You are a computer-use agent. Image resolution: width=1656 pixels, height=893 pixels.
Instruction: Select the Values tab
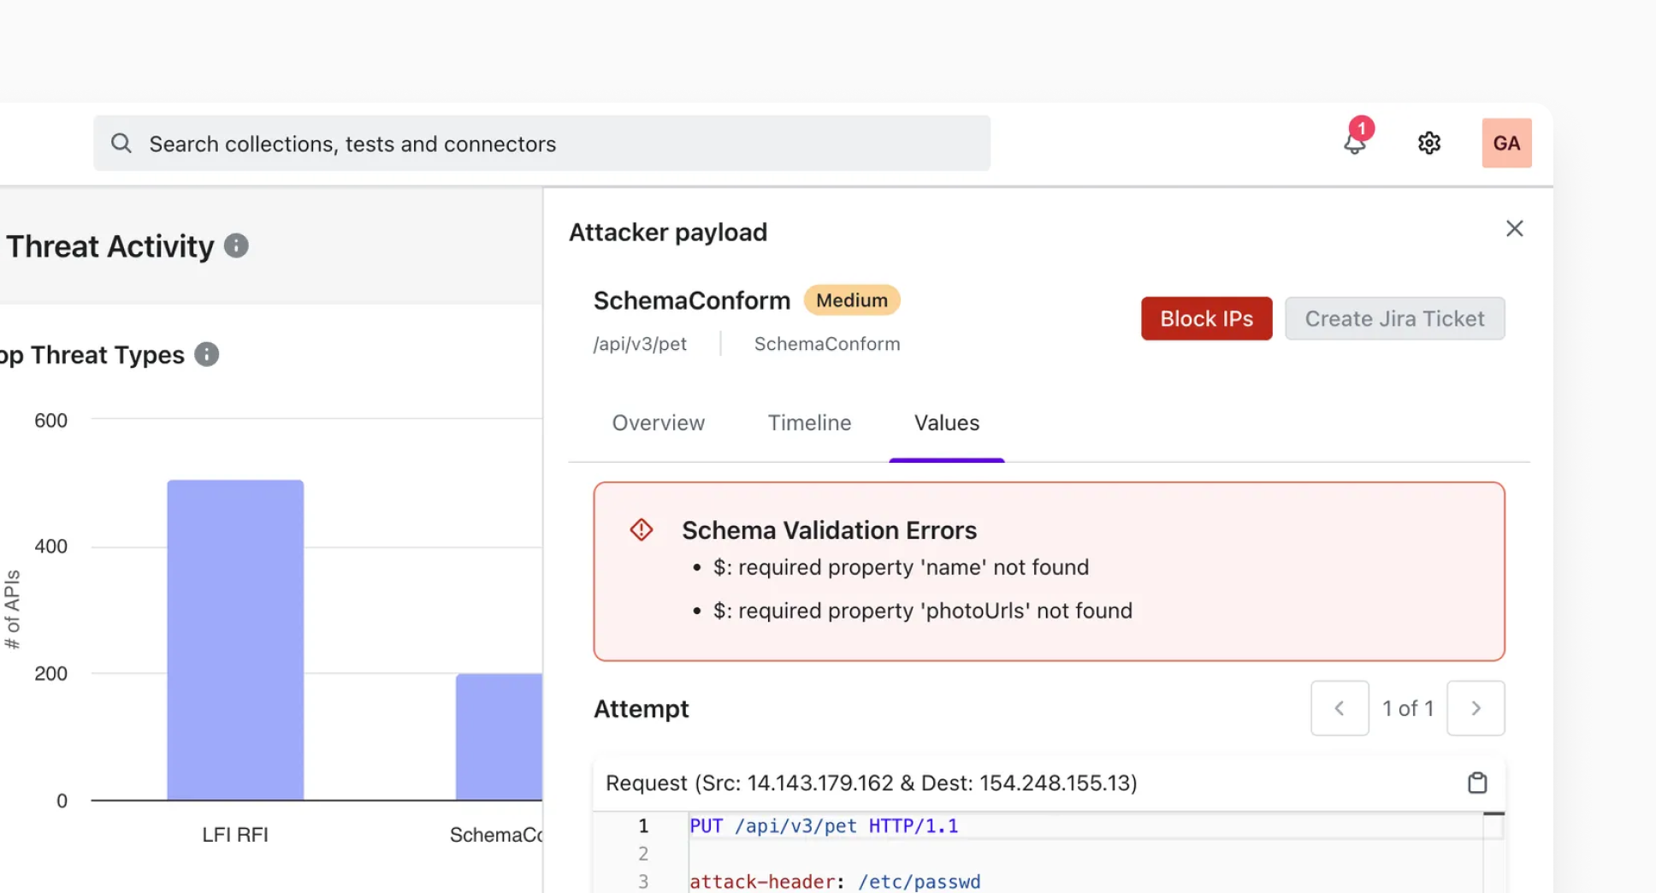[x=946, y=423]
